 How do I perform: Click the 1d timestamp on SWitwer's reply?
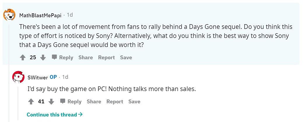65,77
